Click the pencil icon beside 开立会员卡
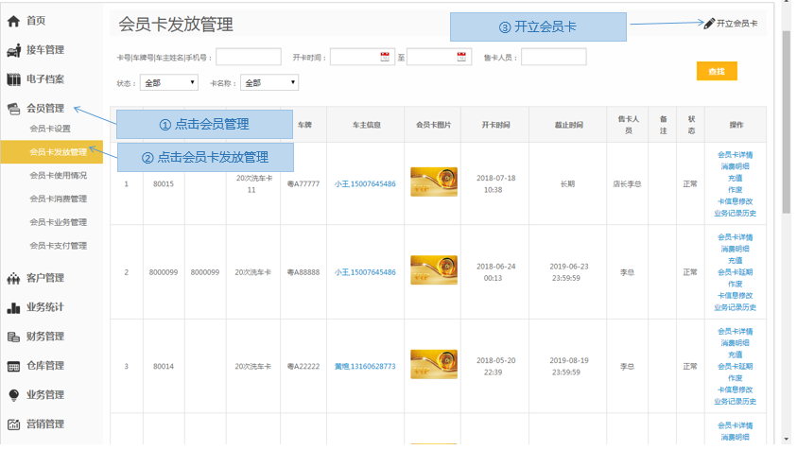 [x=709, y=24]
